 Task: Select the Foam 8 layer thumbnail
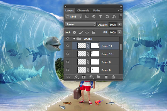pos(82,70)
